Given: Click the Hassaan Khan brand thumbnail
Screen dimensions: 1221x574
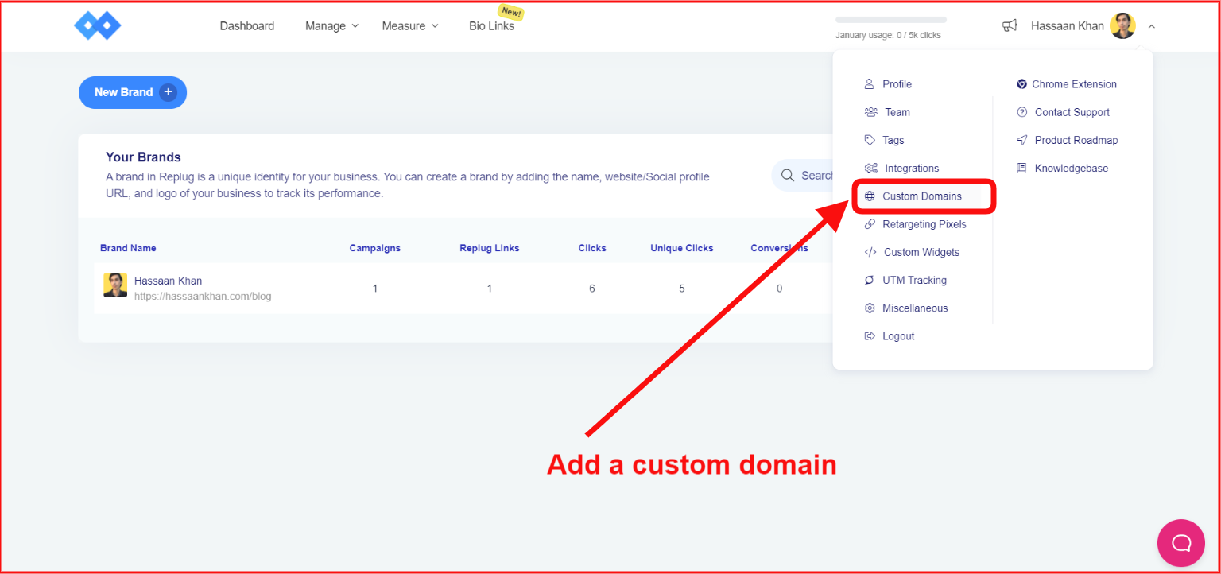Looking at the screenshot, I should [115, 285].
